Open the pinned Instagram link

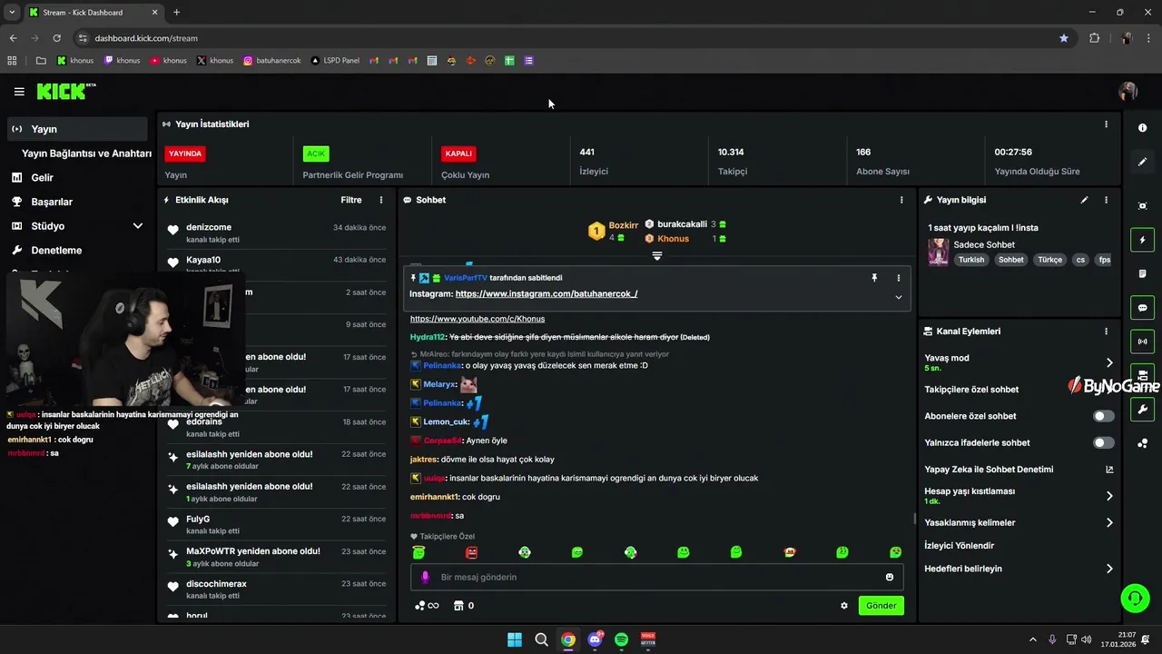(x=547, y=294)
